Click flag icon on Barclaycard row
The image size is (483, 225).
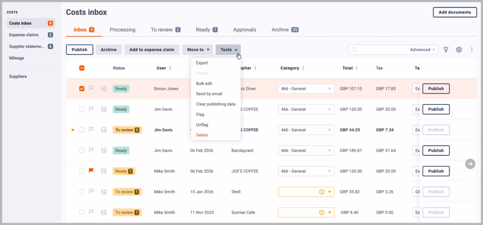(x=91, y=150)
